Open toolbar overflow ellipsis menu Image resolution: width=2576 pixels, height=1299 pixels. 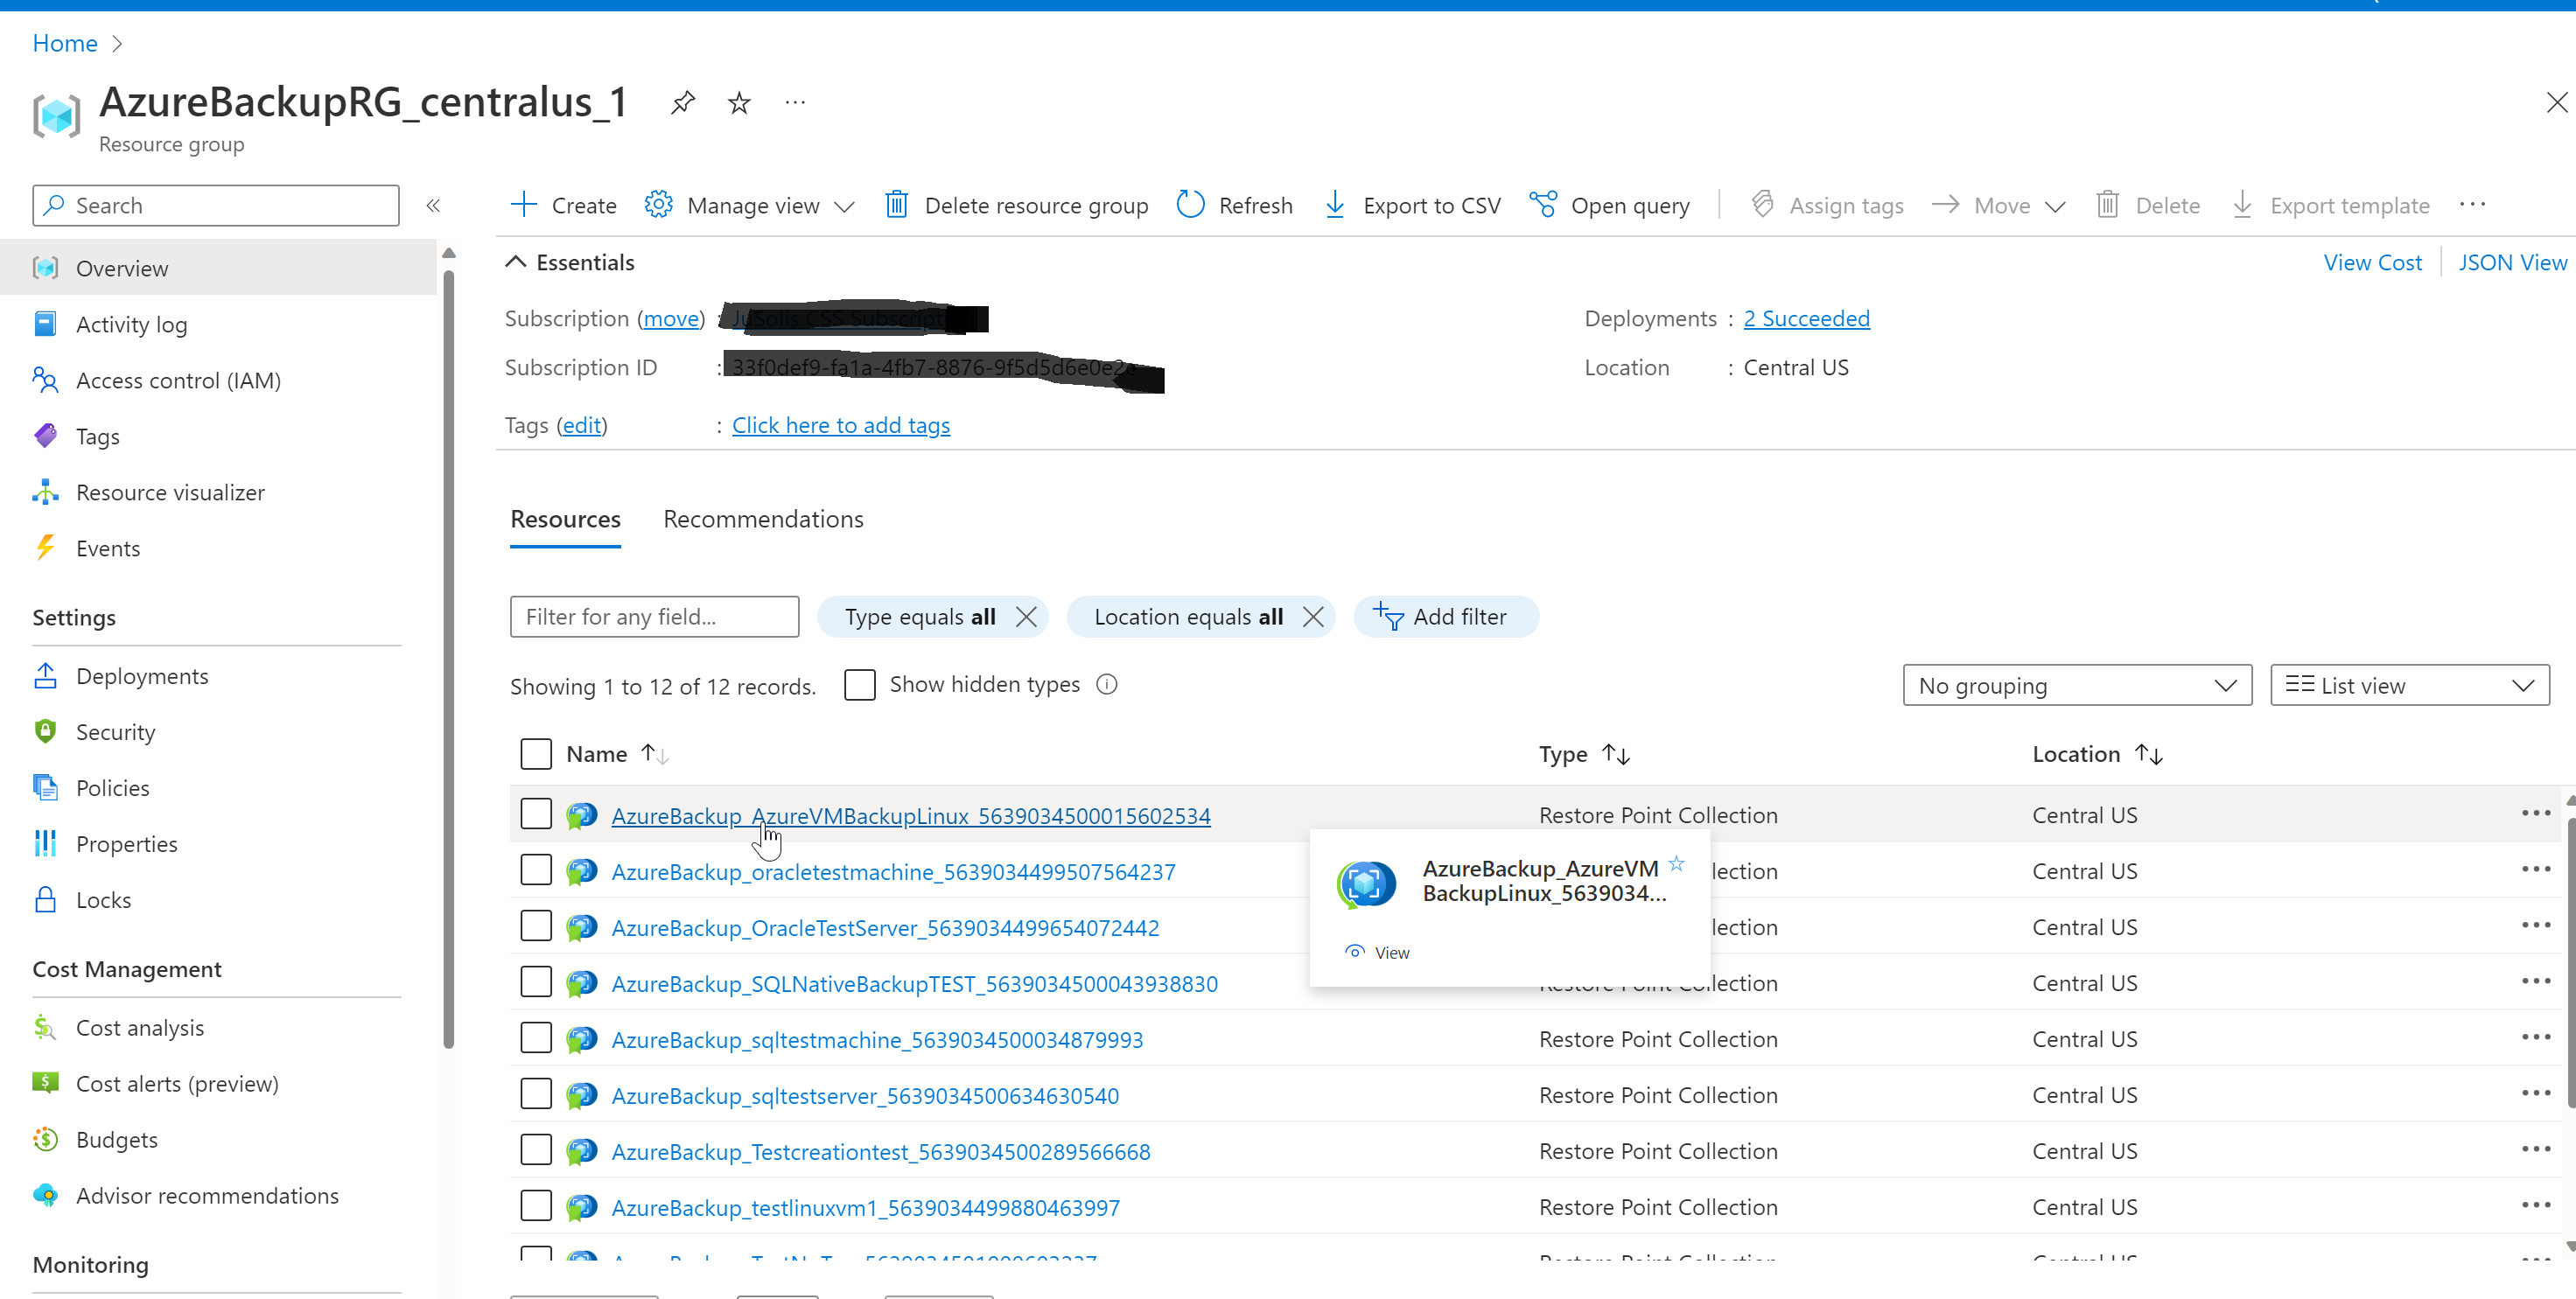point(2472,205)
